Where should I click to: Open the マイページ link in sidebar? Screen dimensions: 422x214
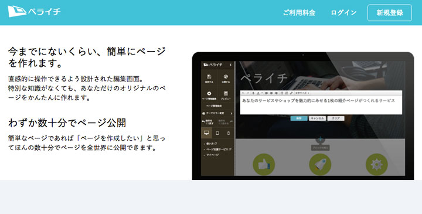pos(212,155)
